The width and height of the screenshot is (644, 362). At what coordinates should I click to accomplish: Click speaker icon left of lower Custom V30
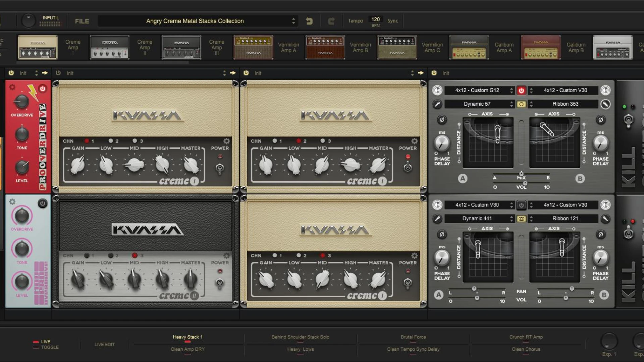437,205
